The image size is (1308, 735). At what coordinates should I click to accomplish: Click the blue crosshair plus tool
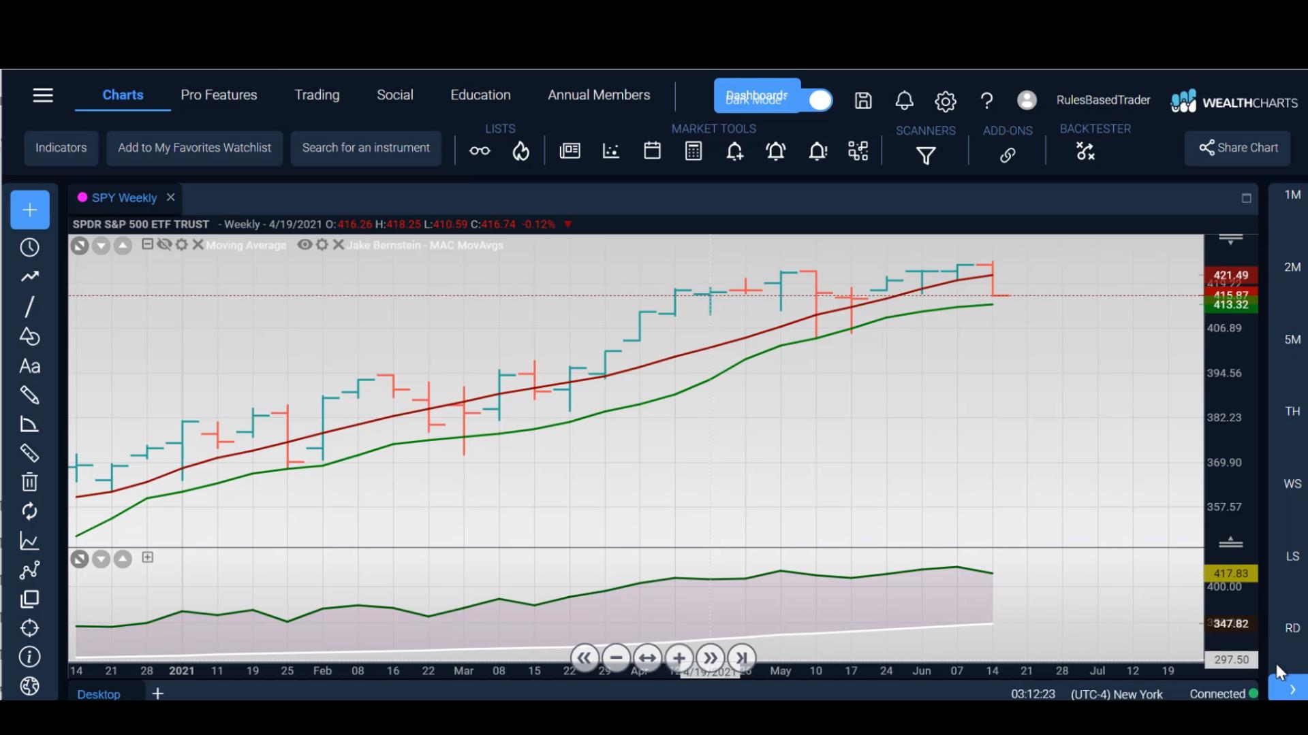point(30,210)
